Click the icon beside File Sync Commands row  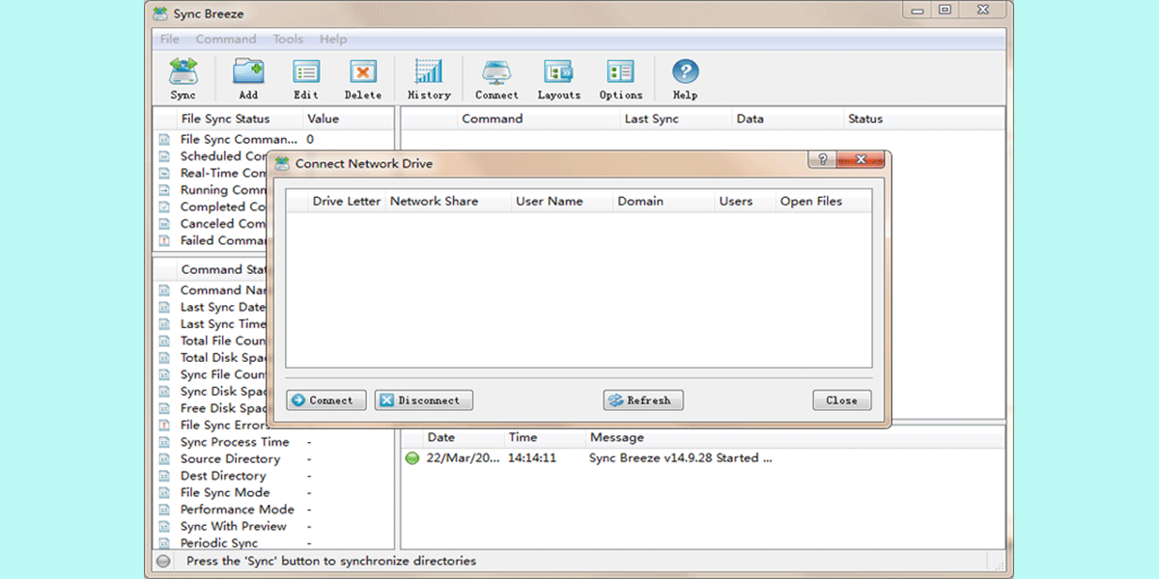coord(163,140)
